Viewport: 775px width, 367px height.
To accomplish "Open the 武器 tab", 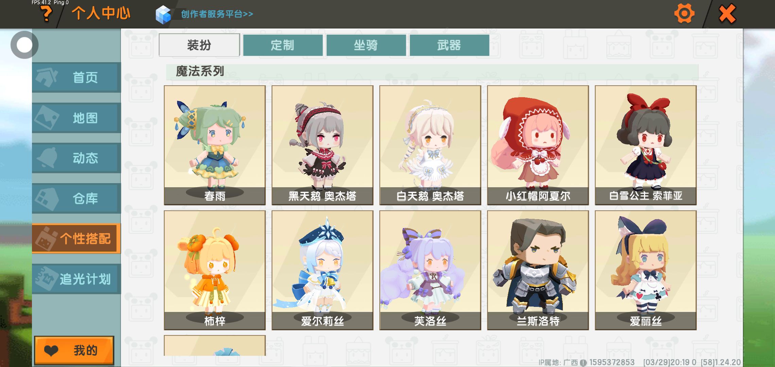I will tap(449, 45).
